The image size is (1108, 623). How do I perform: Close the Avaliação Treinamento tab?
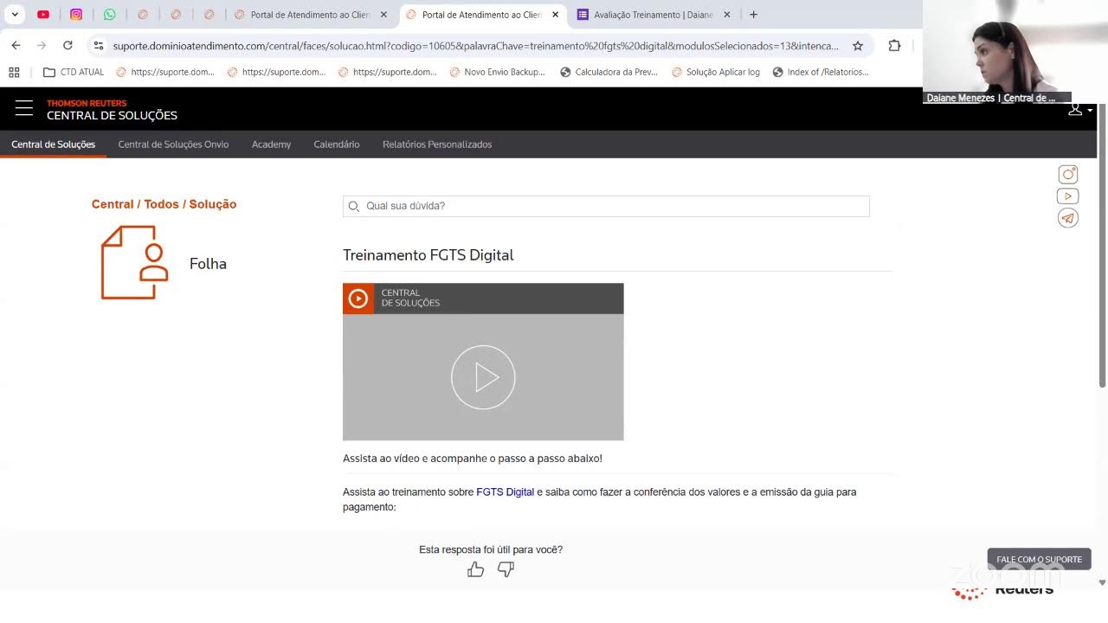click(x=727, y=15)
